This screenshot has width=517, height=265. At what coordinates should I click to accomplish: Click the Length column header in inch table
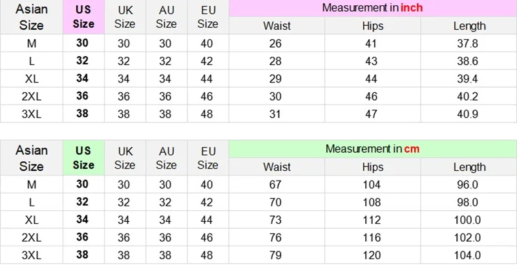click(x=469, y=26)
